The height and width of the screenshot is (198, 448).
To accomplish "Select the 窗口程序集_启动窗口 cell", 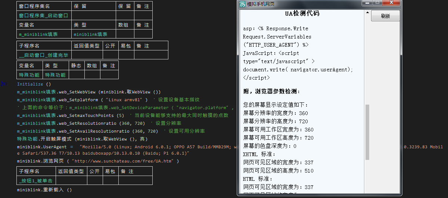I will [x=43, y=16].
